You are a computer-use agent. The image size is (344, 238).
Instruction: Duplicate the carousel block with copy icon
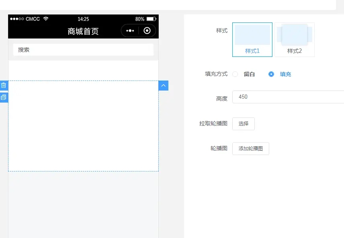click(x=4, y=97)
